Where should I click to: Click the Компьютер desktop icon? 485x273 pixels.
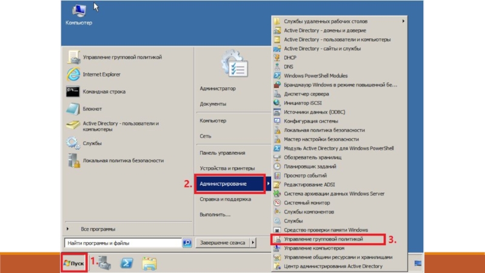pos(79,14)
